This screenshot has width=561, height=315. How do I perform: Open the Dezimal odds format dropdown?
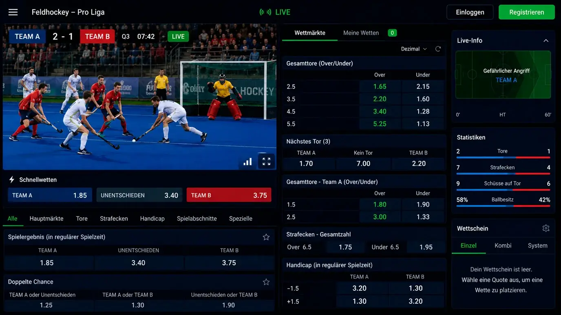coord(414,49)
